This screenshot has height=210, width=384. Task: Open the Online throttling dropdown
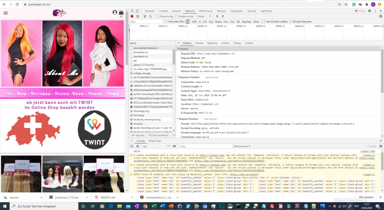(x=204, y=17)
